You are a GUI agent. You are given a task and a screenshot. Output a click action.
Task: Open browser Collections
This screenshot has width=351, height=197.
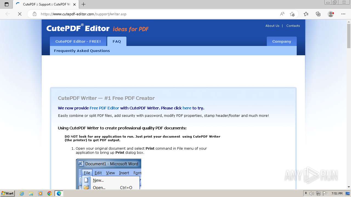pos(318,14)
